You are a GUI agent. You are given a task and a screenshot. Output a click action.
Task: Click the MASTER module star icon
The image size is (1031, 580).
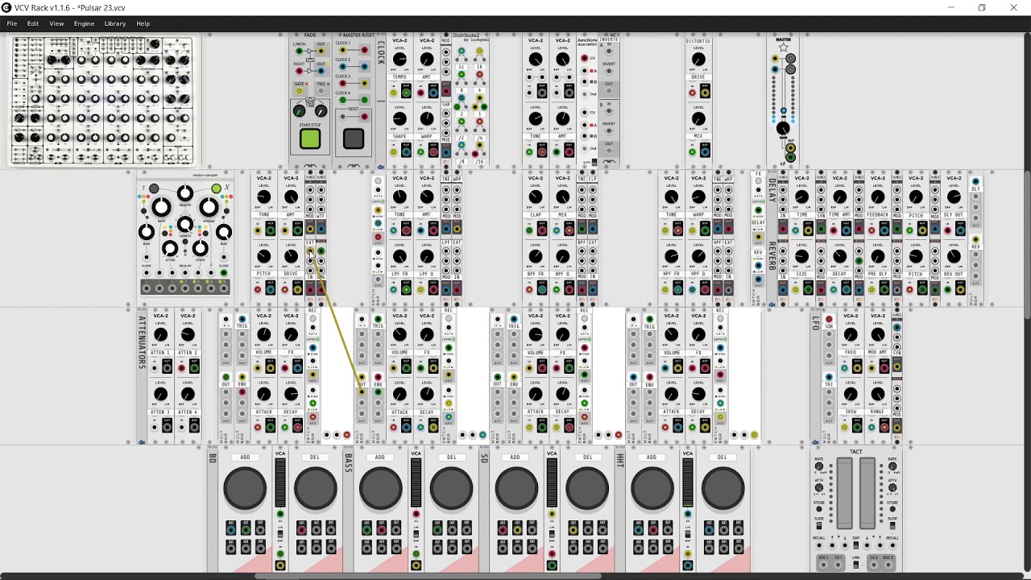(783, 48)
